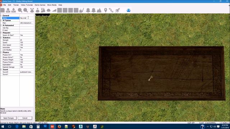Screen dimensions: 230x129
Task: Select the last square texture paint icon
Action: click(76, 10)
